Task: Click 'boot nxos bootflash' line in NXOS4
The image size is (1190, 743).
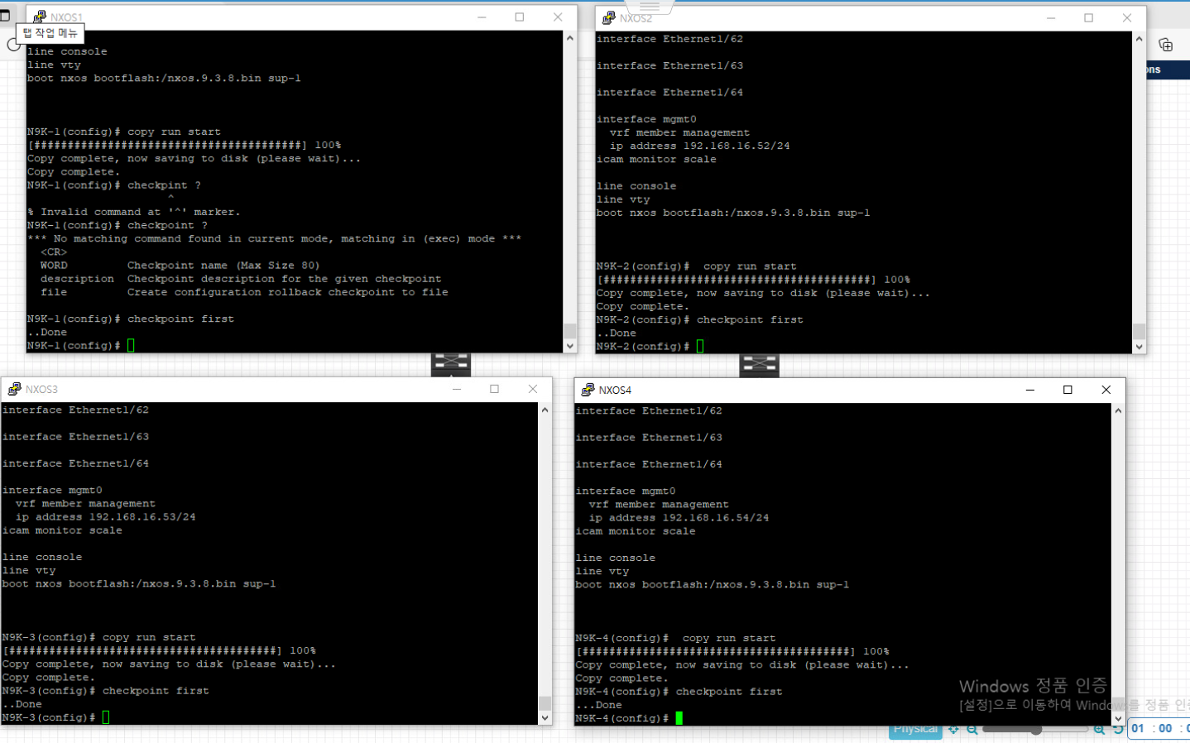Action: (x=713, y=585)
